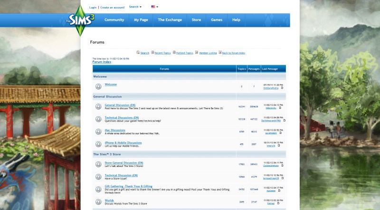Image resolution: width=380 pixels, height=210 pixels.
Task: Open The Exchange menu
Action: (170, 20)
